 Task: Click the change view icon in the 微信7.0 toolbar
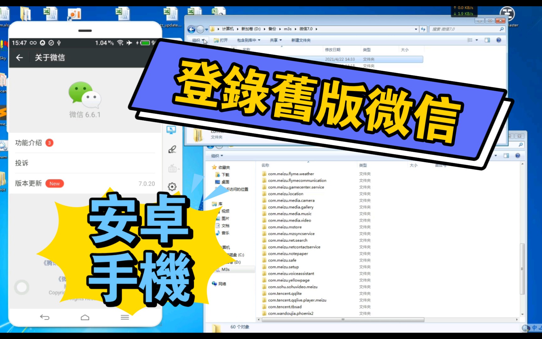coord(470,40)
